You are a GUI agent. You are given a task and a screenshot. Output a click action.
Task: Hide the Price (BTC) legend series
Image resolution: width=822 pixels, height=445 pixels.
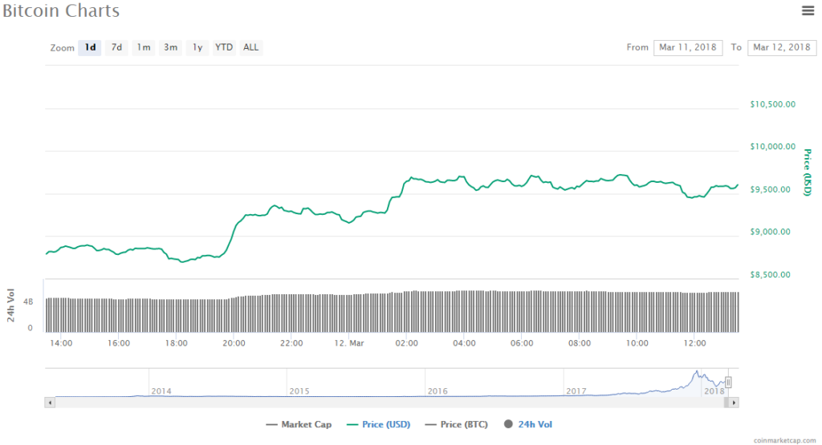[x=456, y=424]
